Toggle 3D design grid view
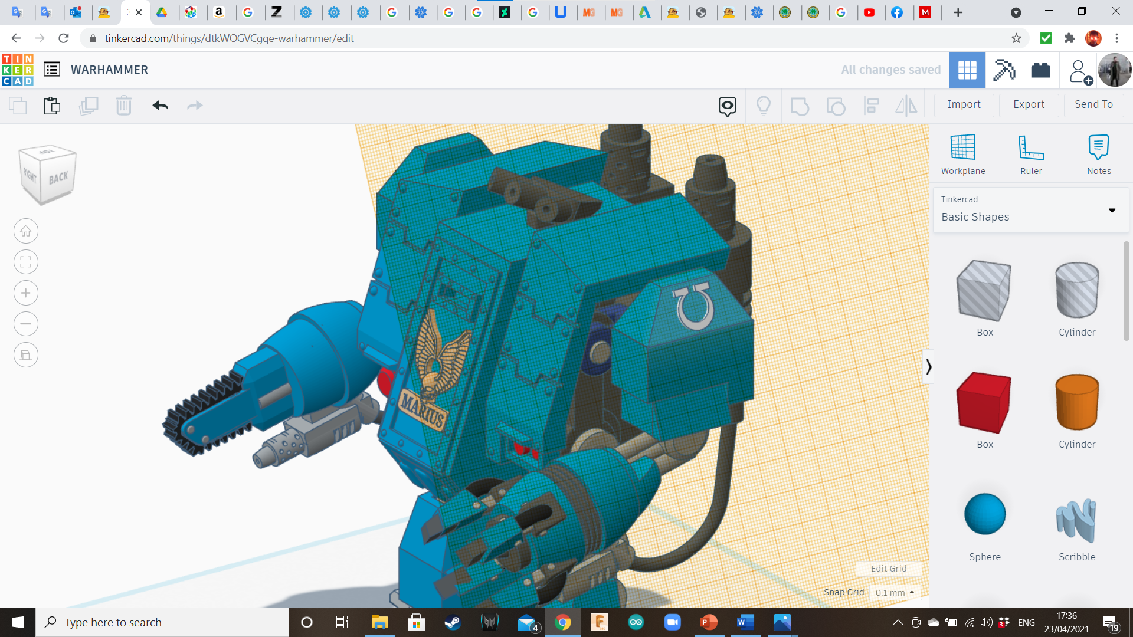 (x=967, y=70)
